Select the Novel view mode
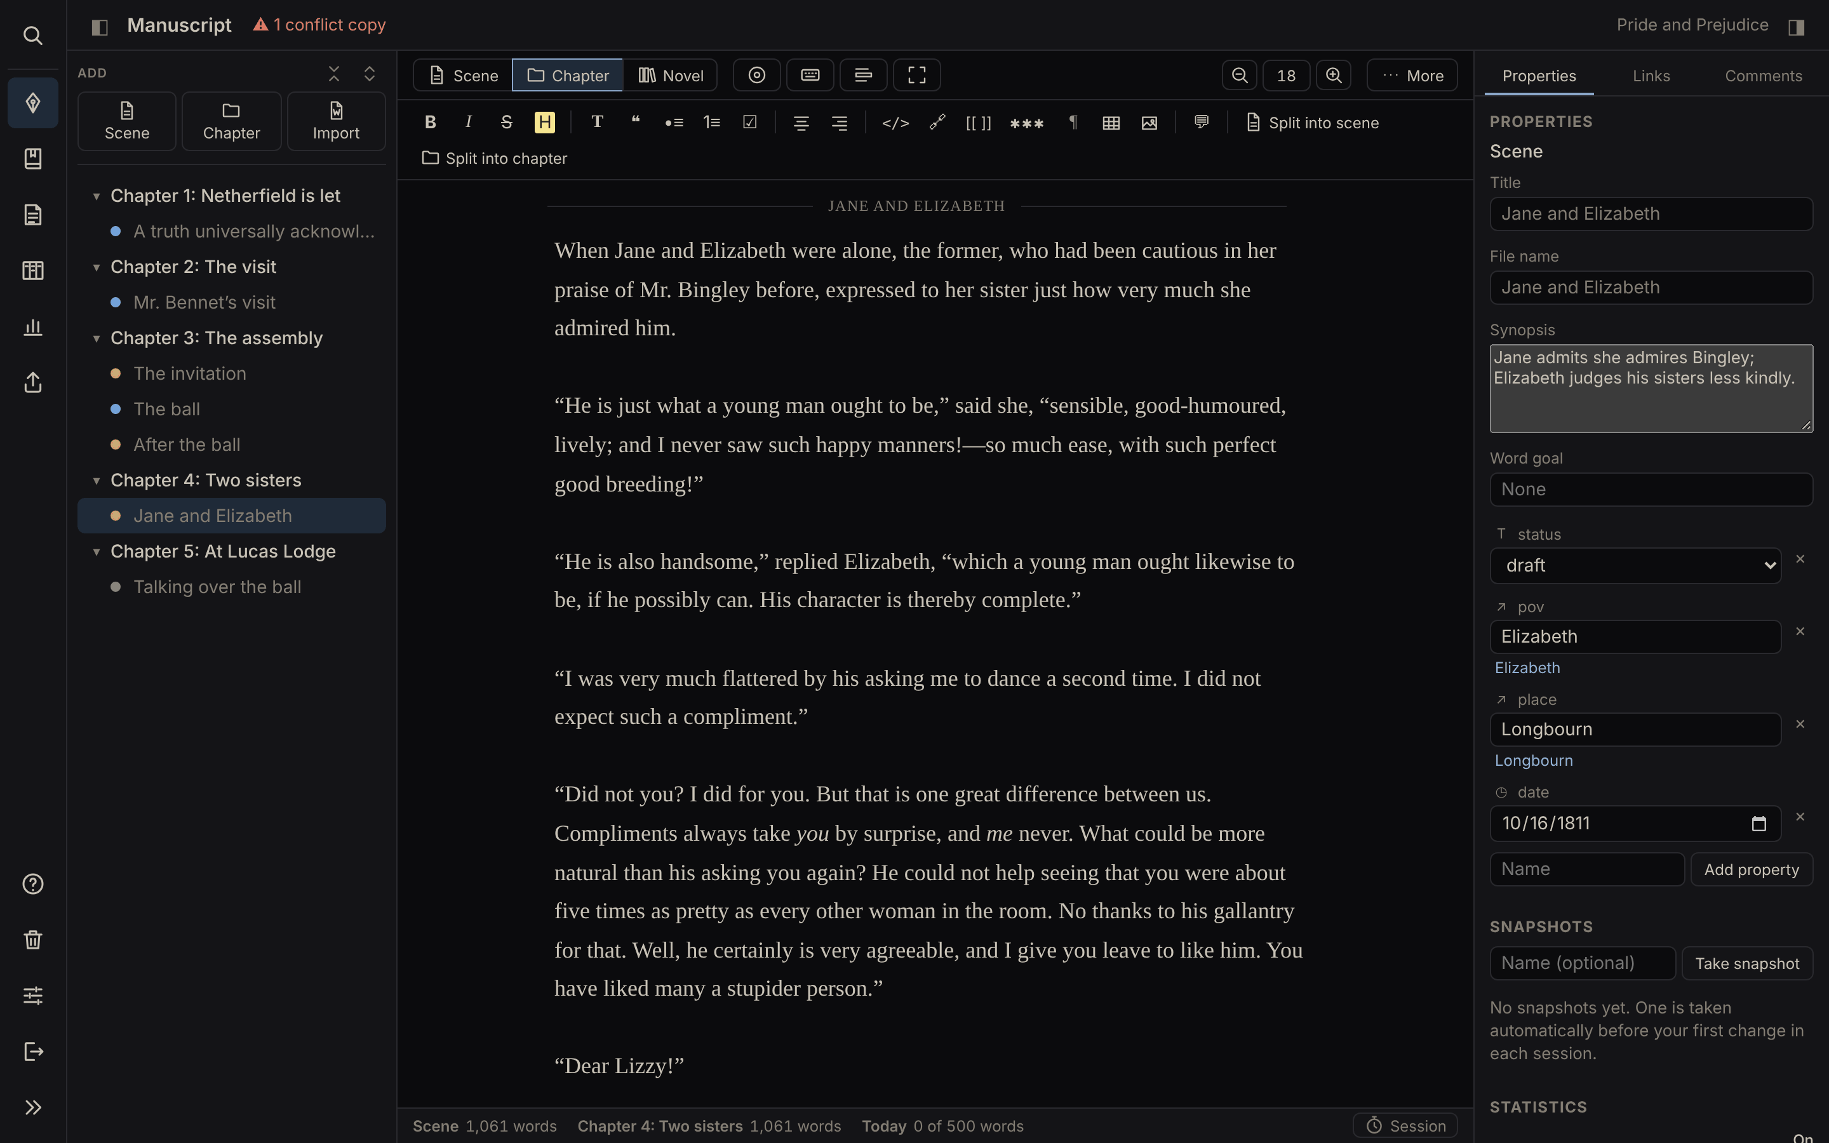The image size is (1829, 1143). pyautogui.click(x=671, y=76)
